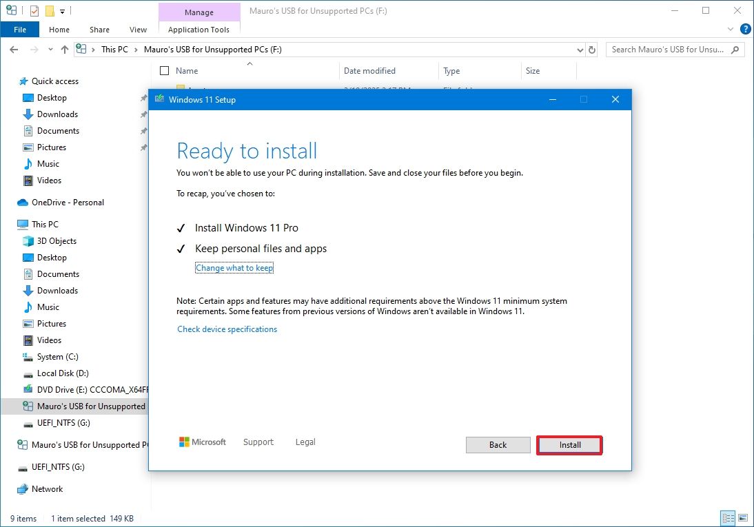
Task: Click the Windows 11 Setup title bar icon
Action: click(x=159, y=99)
